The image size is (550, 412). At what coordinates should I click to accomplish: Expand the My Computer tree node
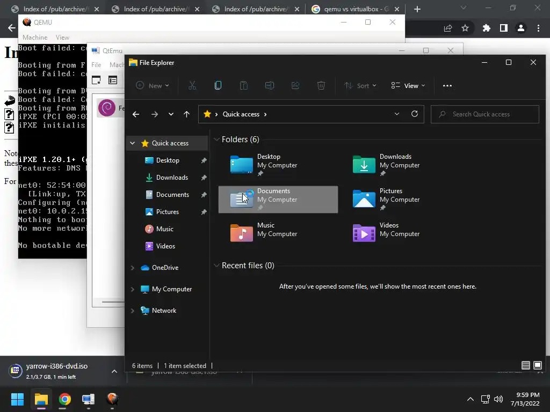(x=132, y=289)
